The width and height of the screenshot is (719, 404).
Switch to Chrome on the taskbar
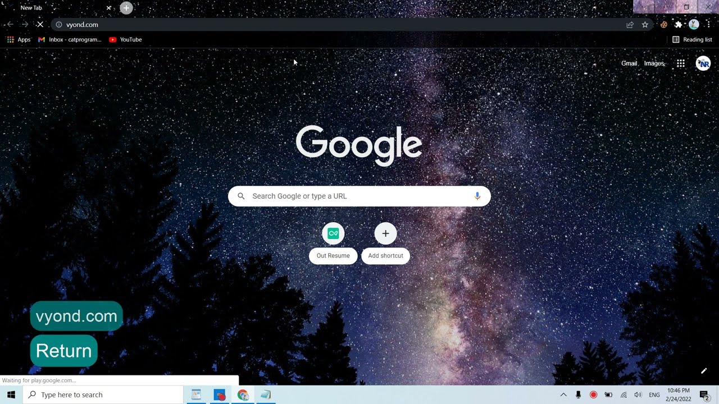(x=243, y=395)
